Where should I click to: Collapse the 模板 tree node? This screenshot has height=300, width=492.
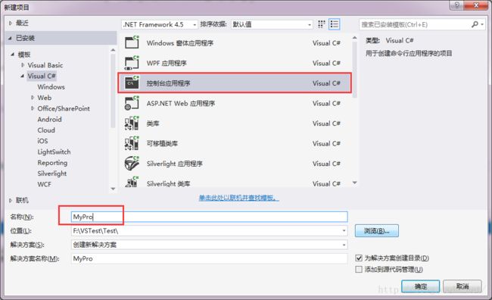click(x=13, y=55)
